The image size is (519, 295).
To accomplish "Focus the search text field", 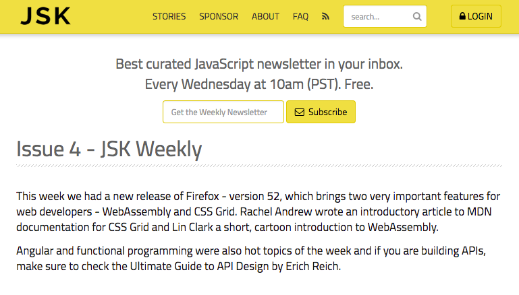I will click(x=379, y=17).
